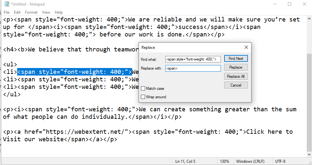
Task: Click the Replace button
Action: (236, 67)
